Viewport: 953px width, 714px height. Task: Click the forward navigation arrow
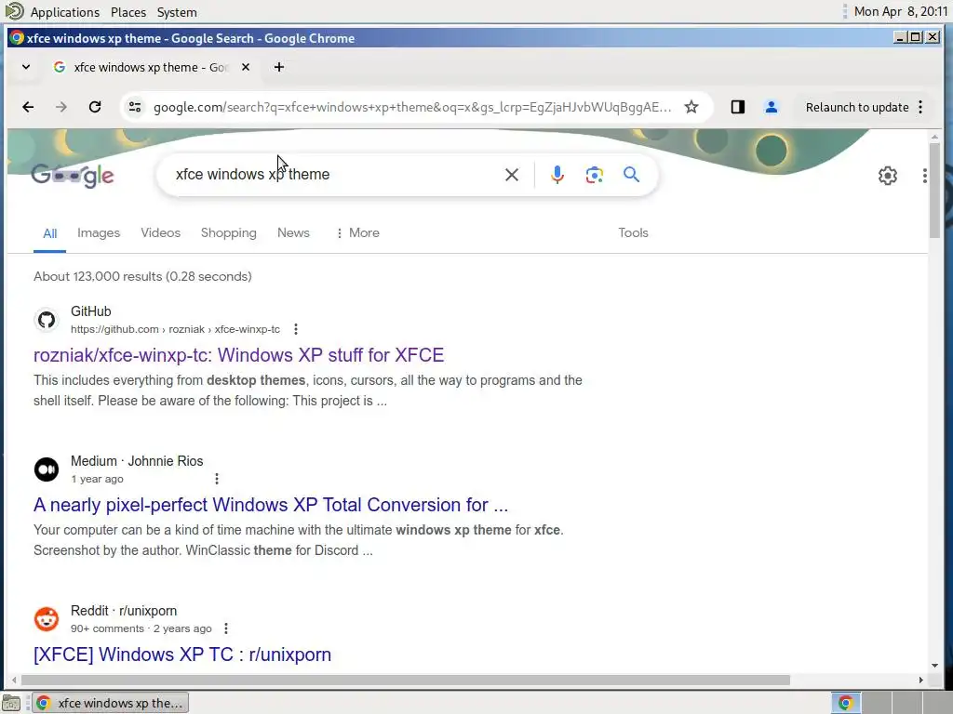click(61, 108)
